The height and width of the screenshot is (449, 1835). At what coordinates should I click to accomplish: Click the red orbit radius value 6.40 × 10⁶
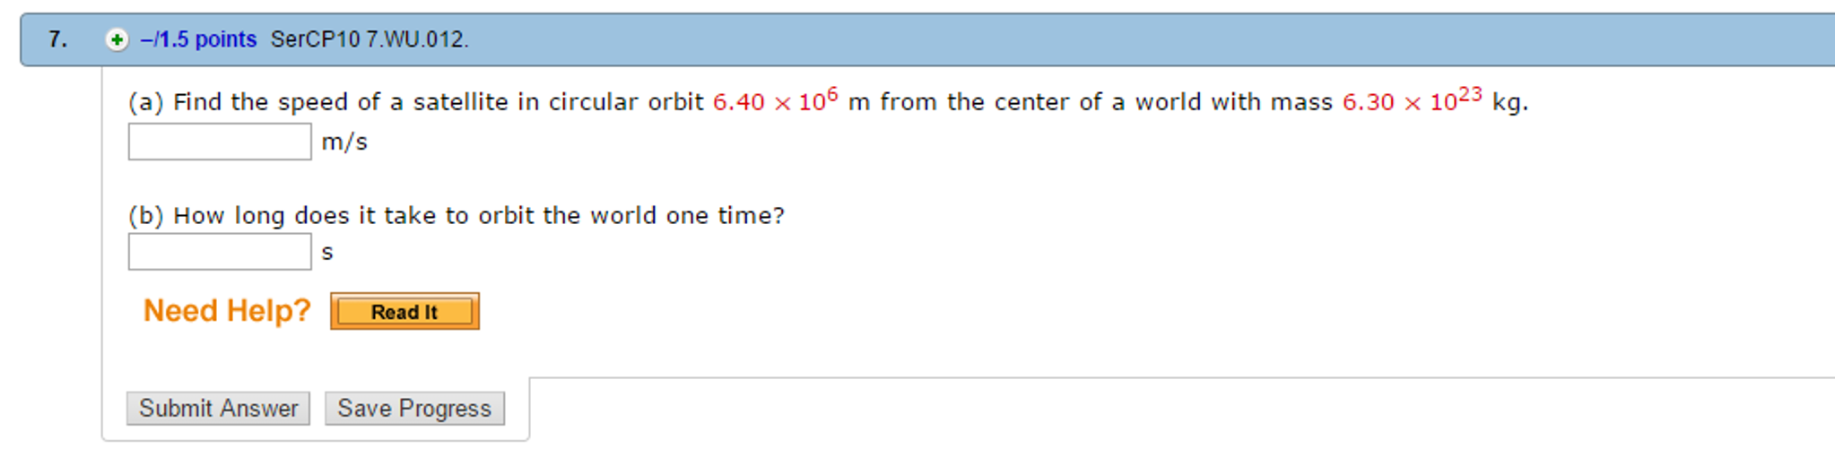click(775, 100)
